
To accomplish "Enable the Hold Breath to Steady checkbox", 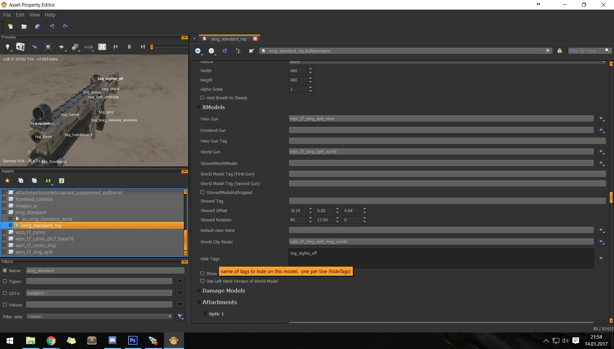I will tap(202, 98).
